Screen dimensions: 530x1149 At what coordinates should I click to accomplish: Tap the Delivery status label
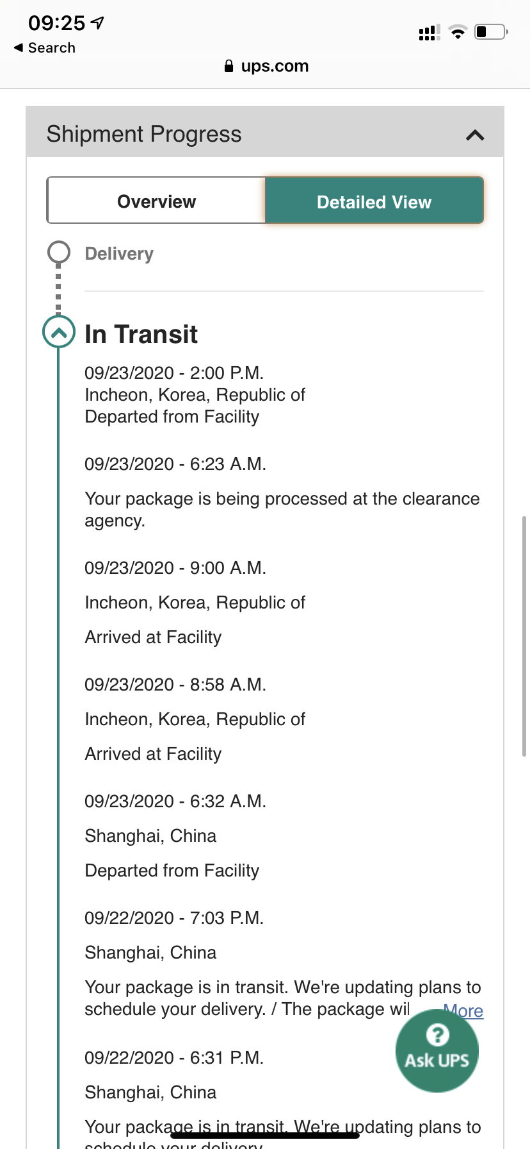[119, 253]
